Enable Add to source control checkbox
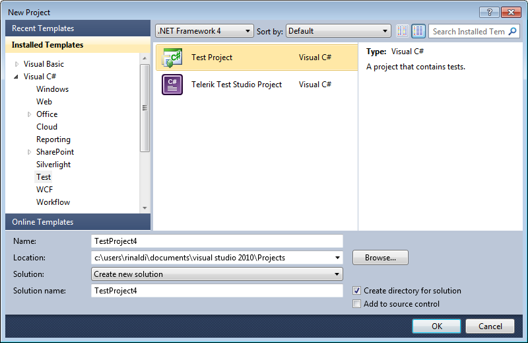 pyautogui.click(x=356, y=303)
